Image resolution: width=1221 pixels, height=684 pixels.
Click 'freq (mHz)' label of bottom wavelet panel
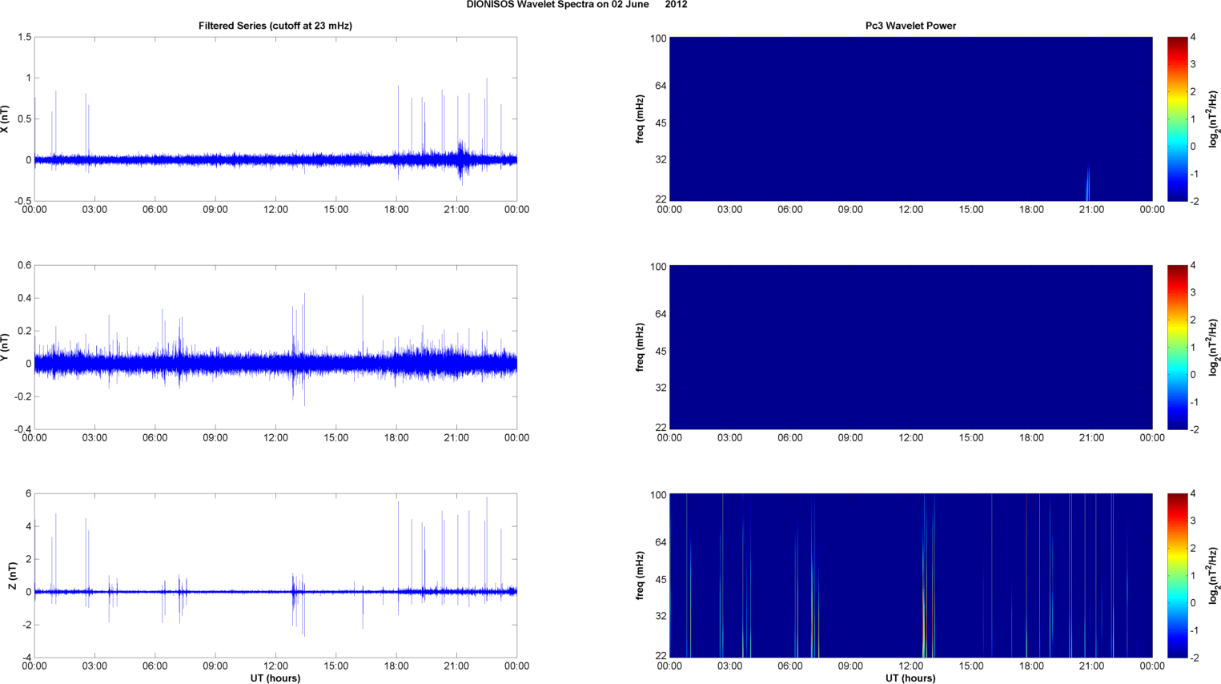[x=641, y=576]
